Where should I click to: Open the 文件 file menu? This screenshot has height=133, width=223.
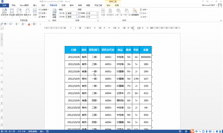pos(4,5)
